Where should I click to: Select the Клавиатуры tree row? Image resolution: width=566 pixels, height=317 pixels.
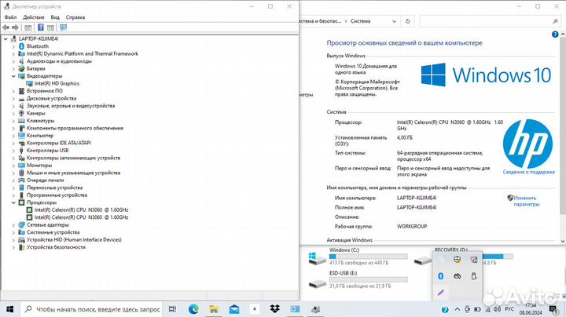(40, 121)
